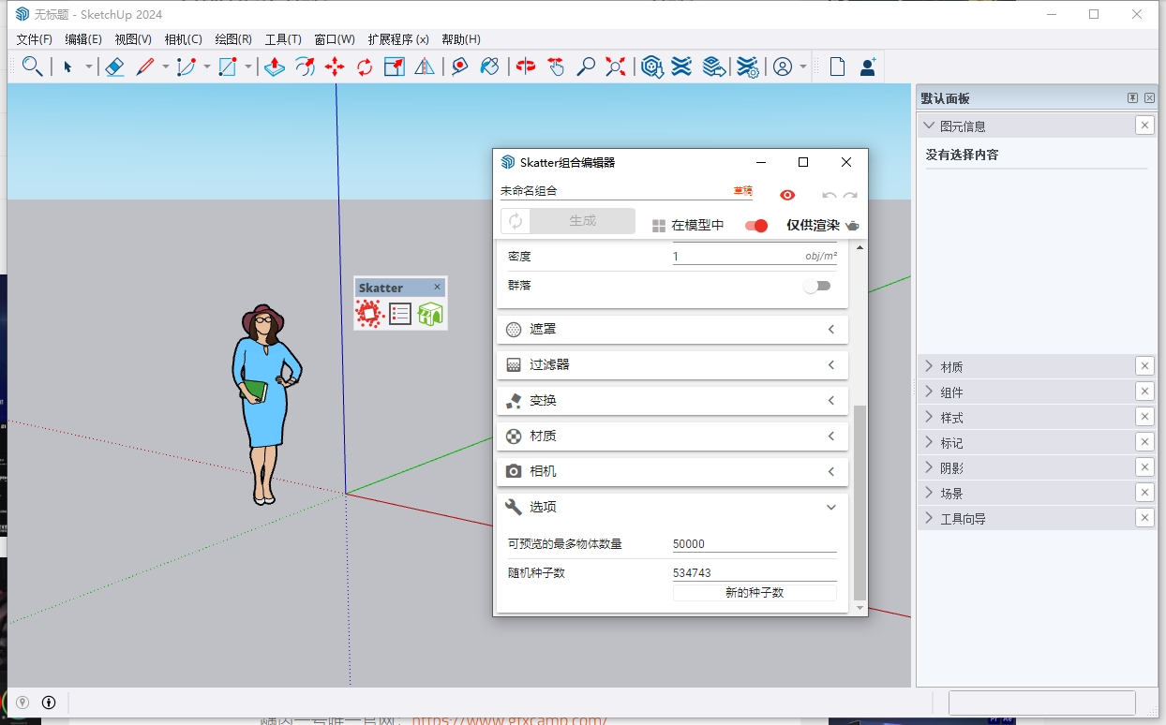This screenshot has height=725, width=1166.
Task: Open the Select tool dropdown arrow
Action: pyautogui.click(x=89, y=67)
